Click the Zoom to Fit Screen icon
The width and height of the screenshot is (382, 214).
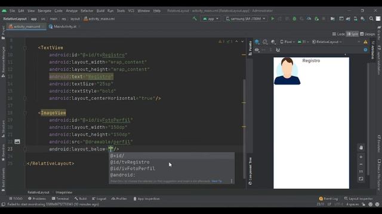coord(361,179)
